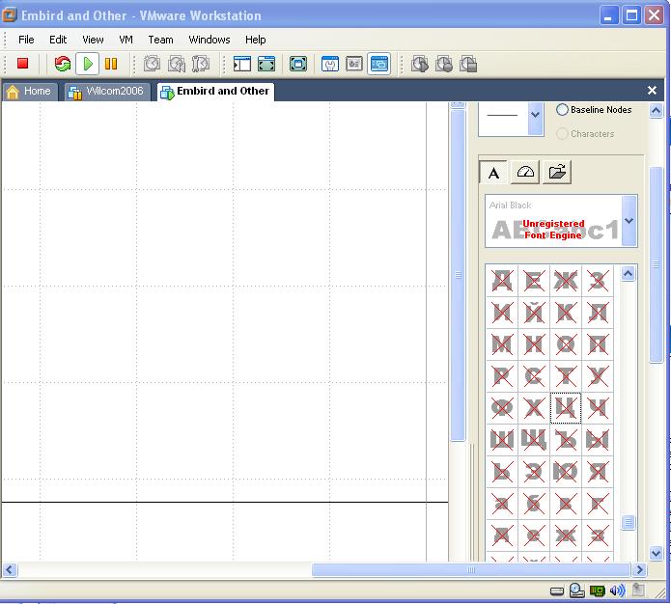Image resolution: width=671 pixels, height=604 pixels.
Task: Open the font file folder icon
Action: tap(557, 172)
